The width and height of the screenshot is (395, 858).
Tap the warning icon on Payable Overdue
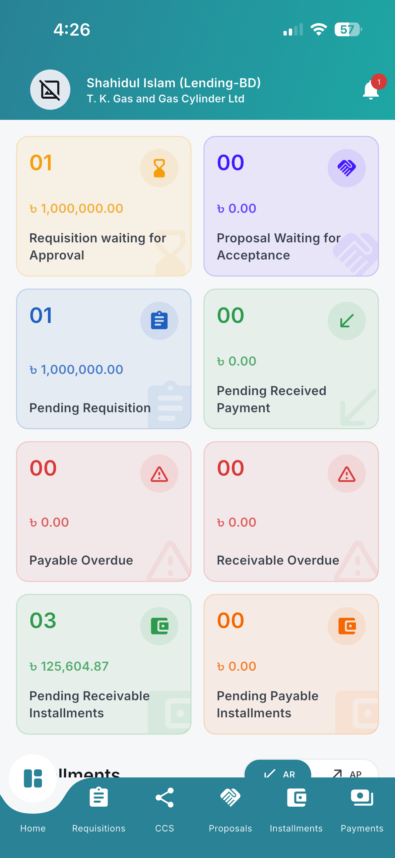(x=159, y=474)
